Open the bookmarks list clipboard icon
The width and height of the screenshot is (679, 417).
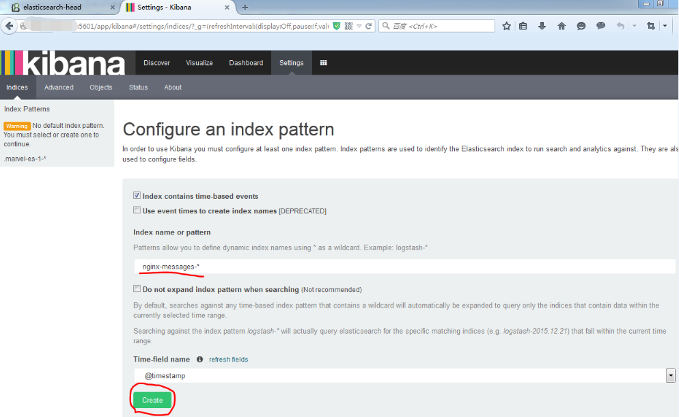tap(523, 26)
